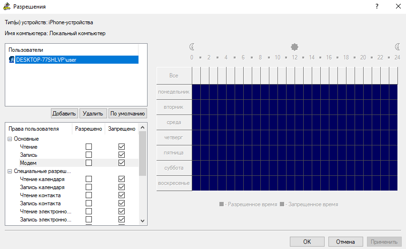The width and height of the screenshot is (406, 249).
Task: Select the Модем rights row label
Action: coord(28,163)
